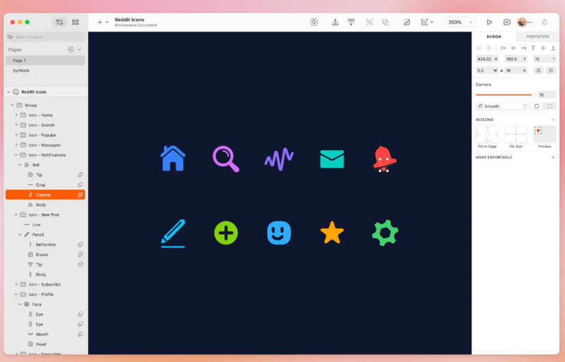Collapse the Pages section chevron
The image size is (565, 362).
(79, 49)
